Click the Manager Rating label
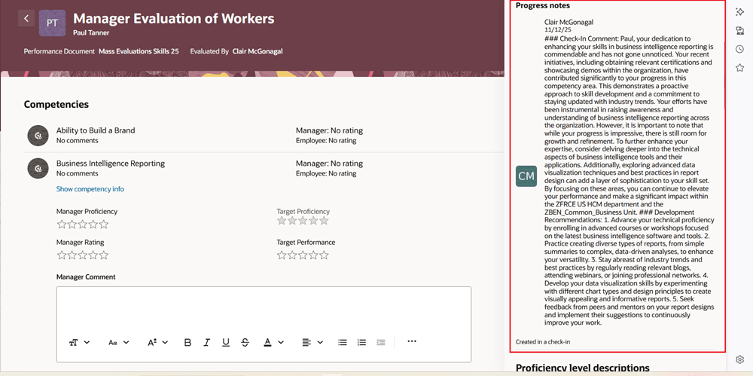 [x=81, y=243]
